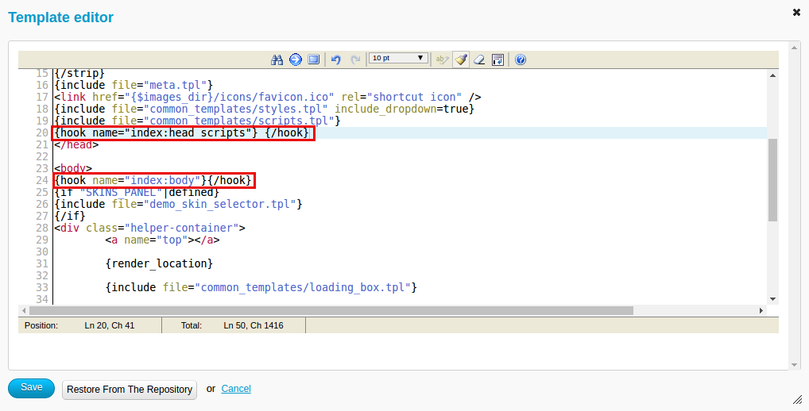
Task: Click the dialog's outer scrollbar down arrow
Action: (795, 365)
